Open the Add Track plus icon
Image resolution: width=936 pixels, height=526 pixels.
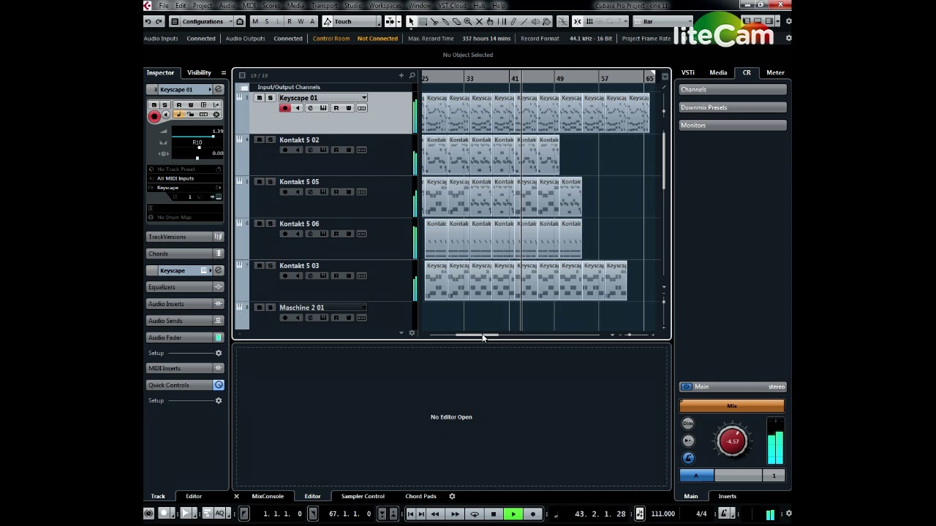401,75
